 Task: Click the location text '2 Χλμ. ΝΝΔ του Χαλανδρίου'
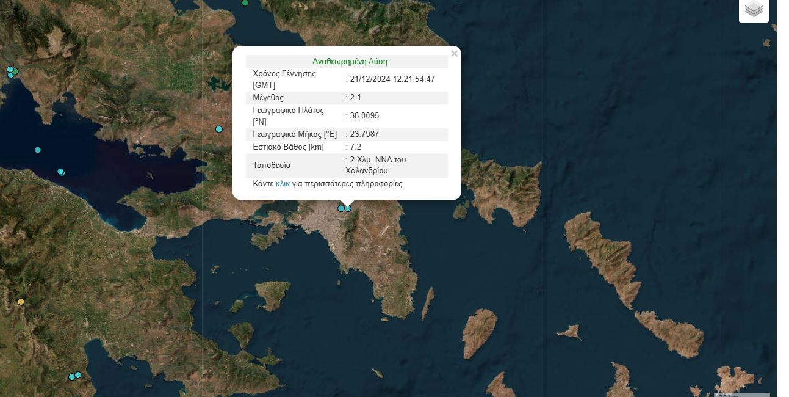point(375,165)
